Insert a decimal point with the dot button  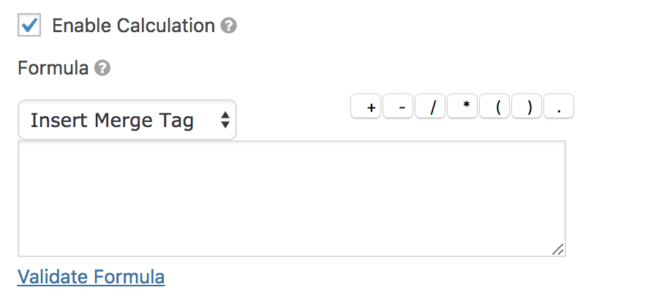pyautogui.click(x=559, y=107)
